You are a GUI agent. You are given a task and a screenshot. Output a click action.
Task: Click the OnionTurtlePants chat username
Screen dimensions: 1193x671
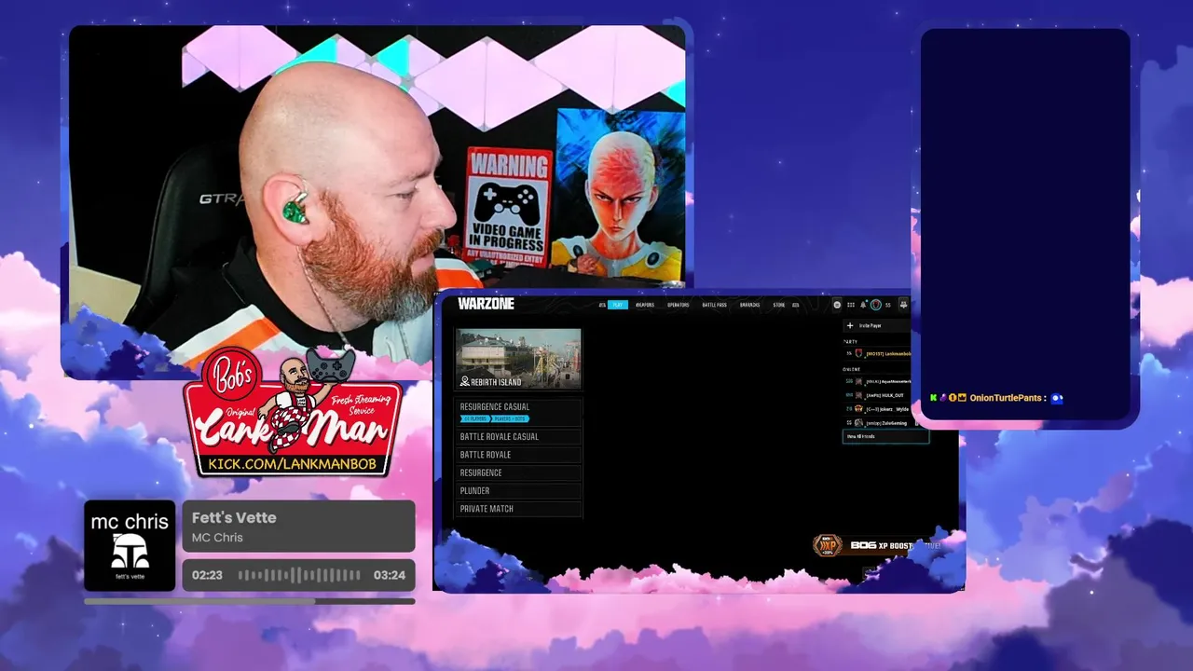click(x=1006, y=398)
